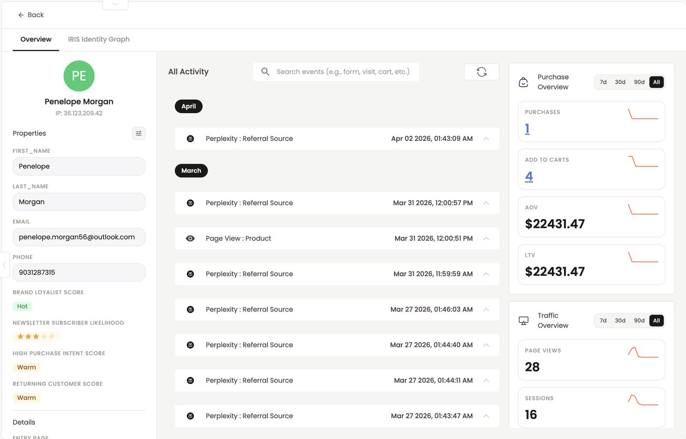The width and height of the screenshot is (686, 439).
Task: Click the PE avatar circle
Action: 79,76
